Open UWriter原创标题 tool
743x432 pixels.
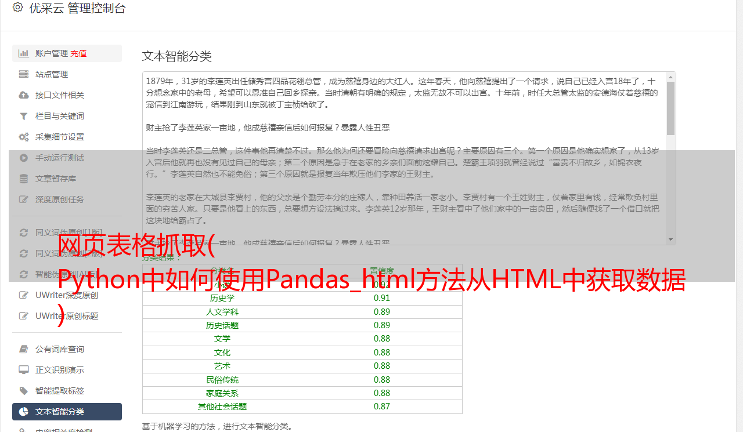(67, 316)
